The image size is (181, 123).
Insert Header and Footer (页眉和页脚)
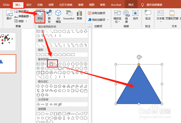point(172,15)
